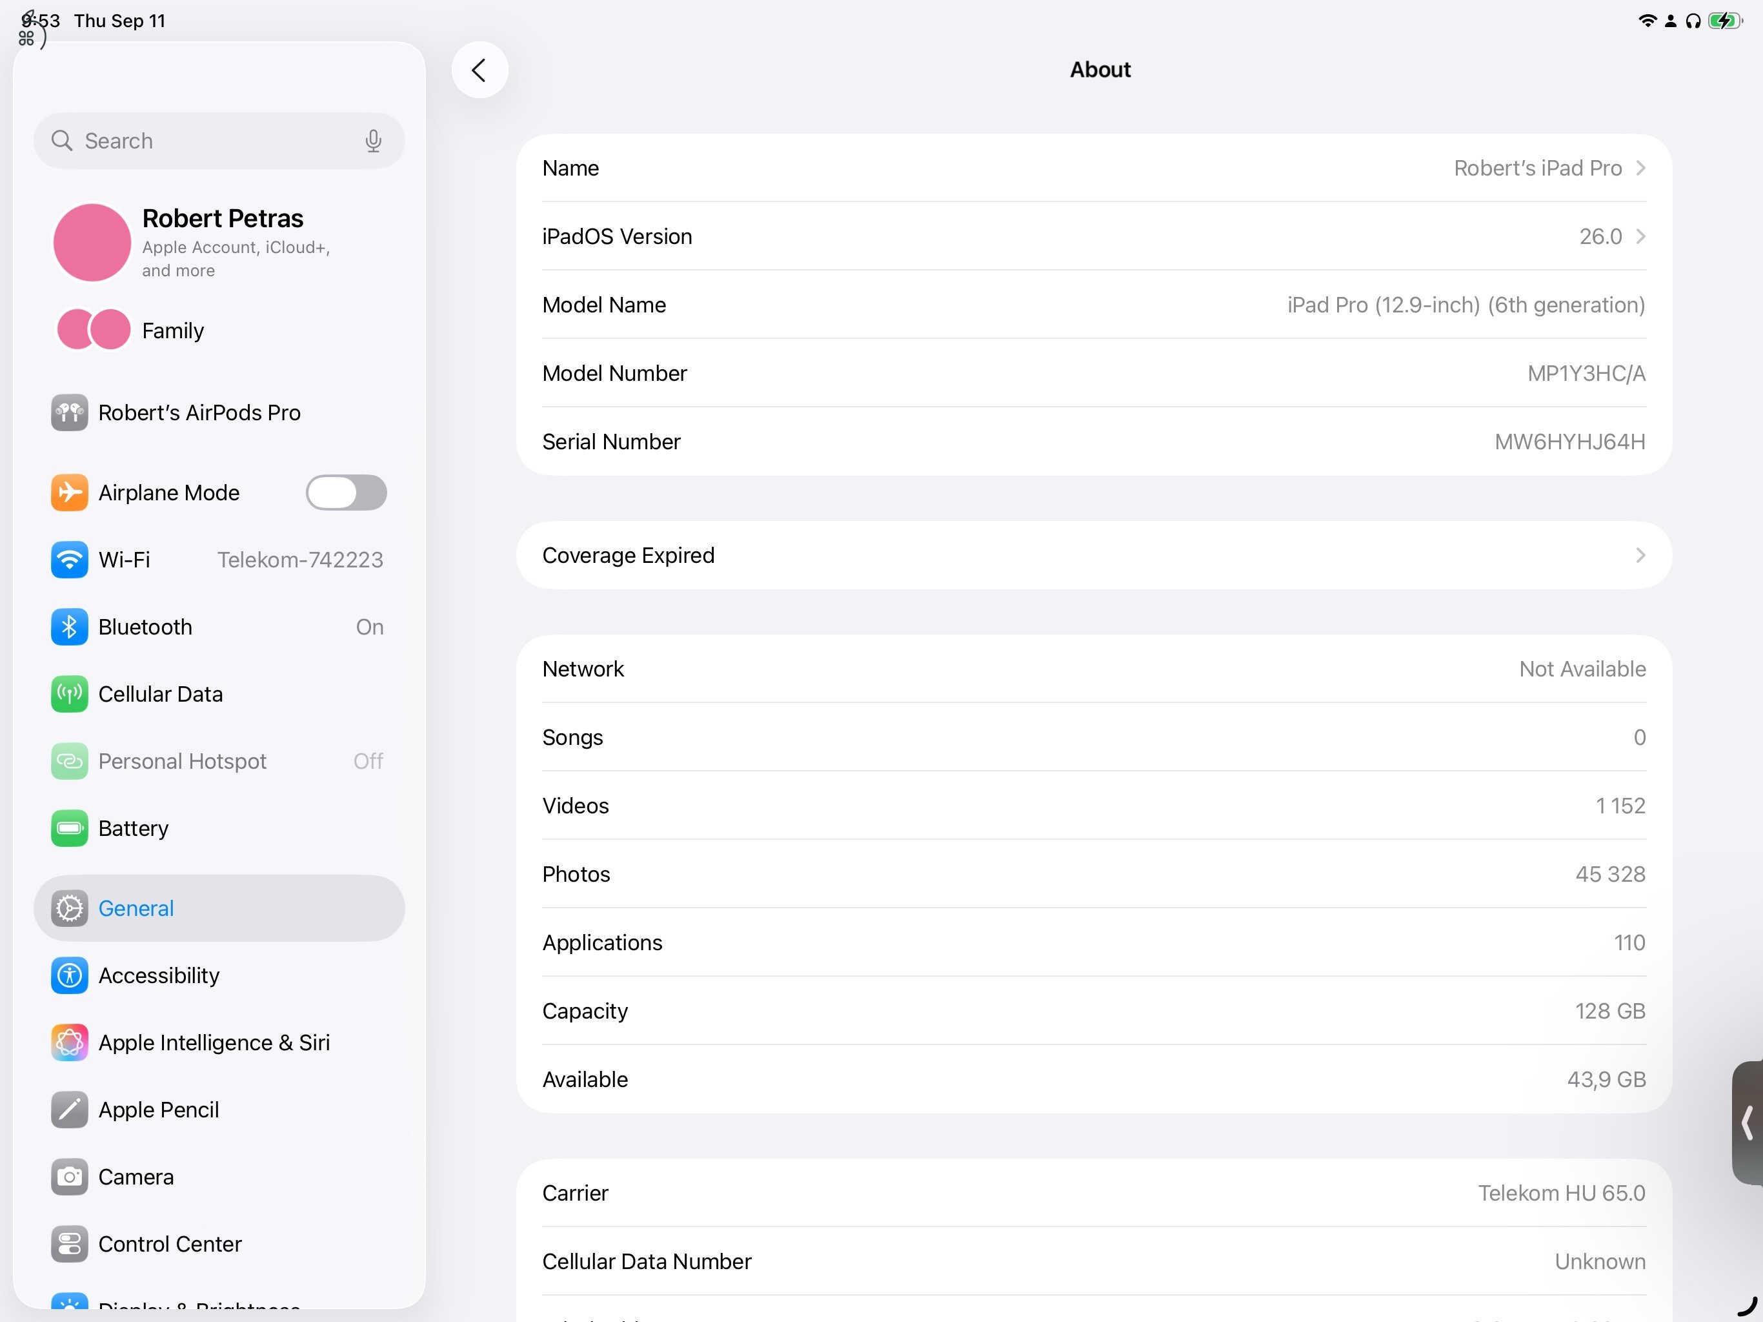Tap the magnifying glass search icon
This screenshot has height=1322, width=1763.
[x=61, y=141]
